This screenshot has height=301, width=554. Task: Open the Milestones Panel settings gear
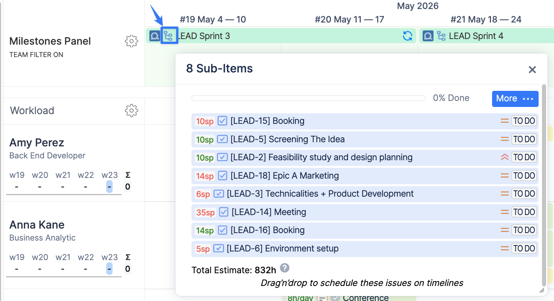click(131, 41)
